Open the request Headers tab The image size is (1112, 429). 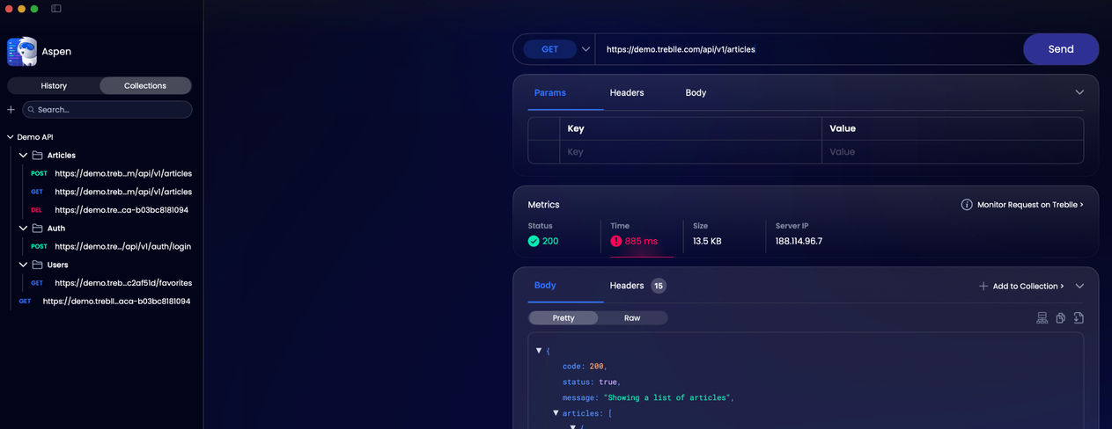click(x=627, y=92)
